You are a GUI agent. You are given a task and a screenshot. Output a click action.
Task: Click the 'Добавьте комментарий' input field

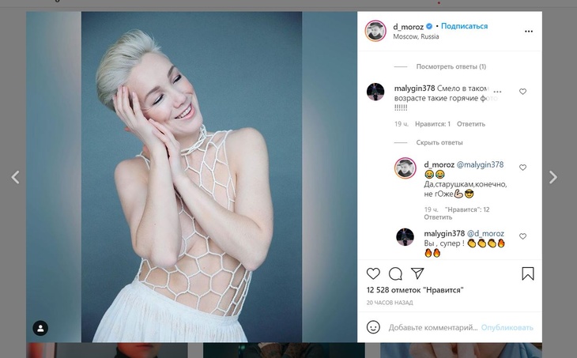click(x=433, y=327)
